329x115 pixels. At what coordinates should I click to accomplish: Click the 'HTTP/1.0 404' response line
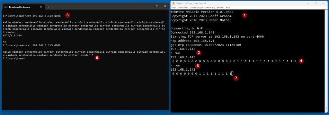13,35
